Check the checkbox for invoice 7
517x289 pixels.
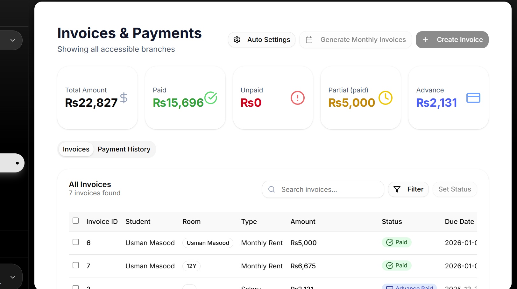click(x=76, y=265)
